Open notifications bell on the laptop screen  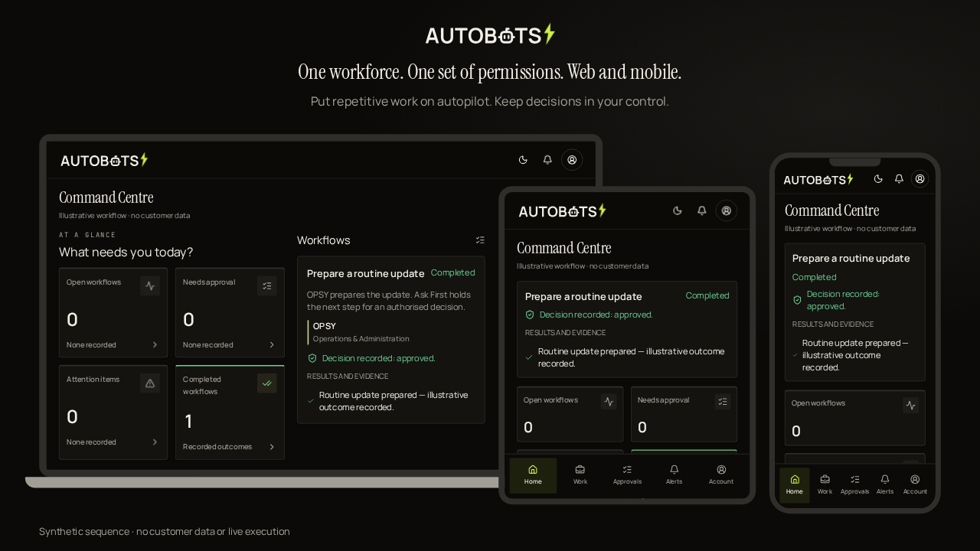point(547,160)
